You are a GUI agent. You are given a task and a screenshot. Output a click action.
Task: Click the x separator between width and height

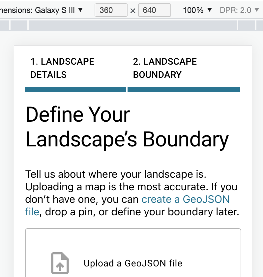[x=133, y=10]
